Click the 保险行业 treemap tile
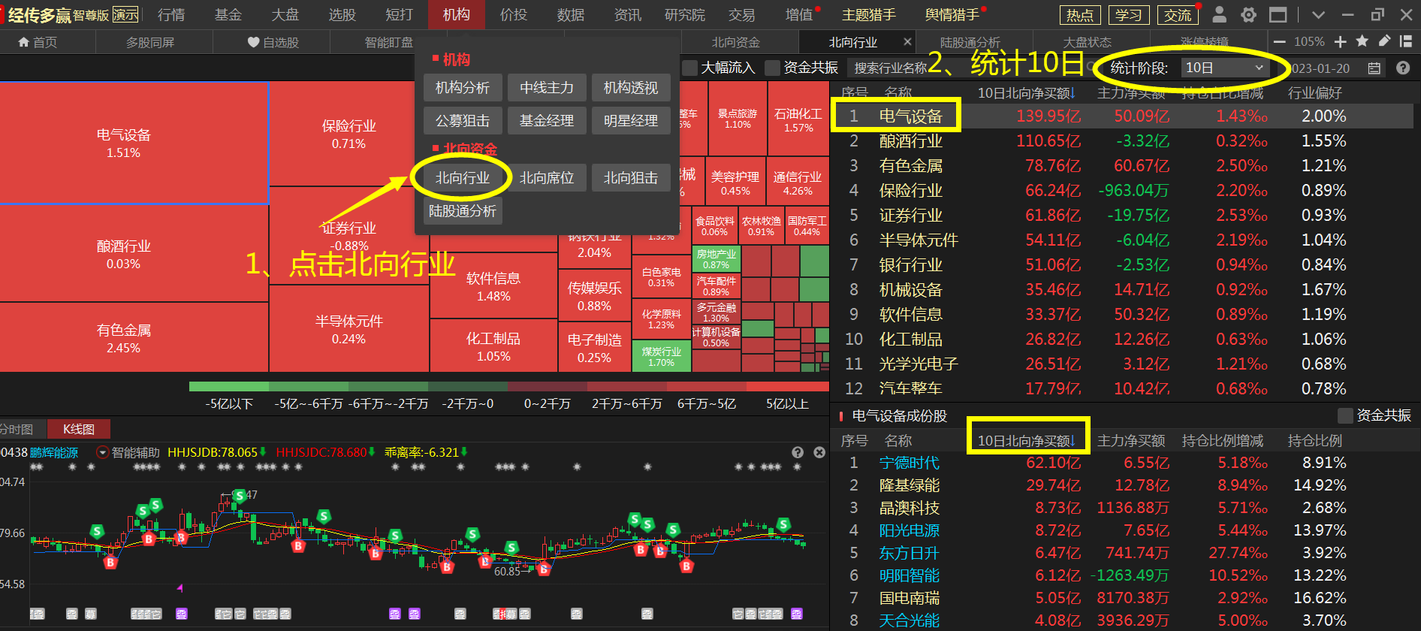Viewport: 1421px width, 631px height. click(348, 134)
